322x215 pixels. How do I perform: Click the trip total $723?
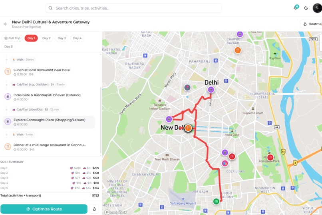(95, 195)
